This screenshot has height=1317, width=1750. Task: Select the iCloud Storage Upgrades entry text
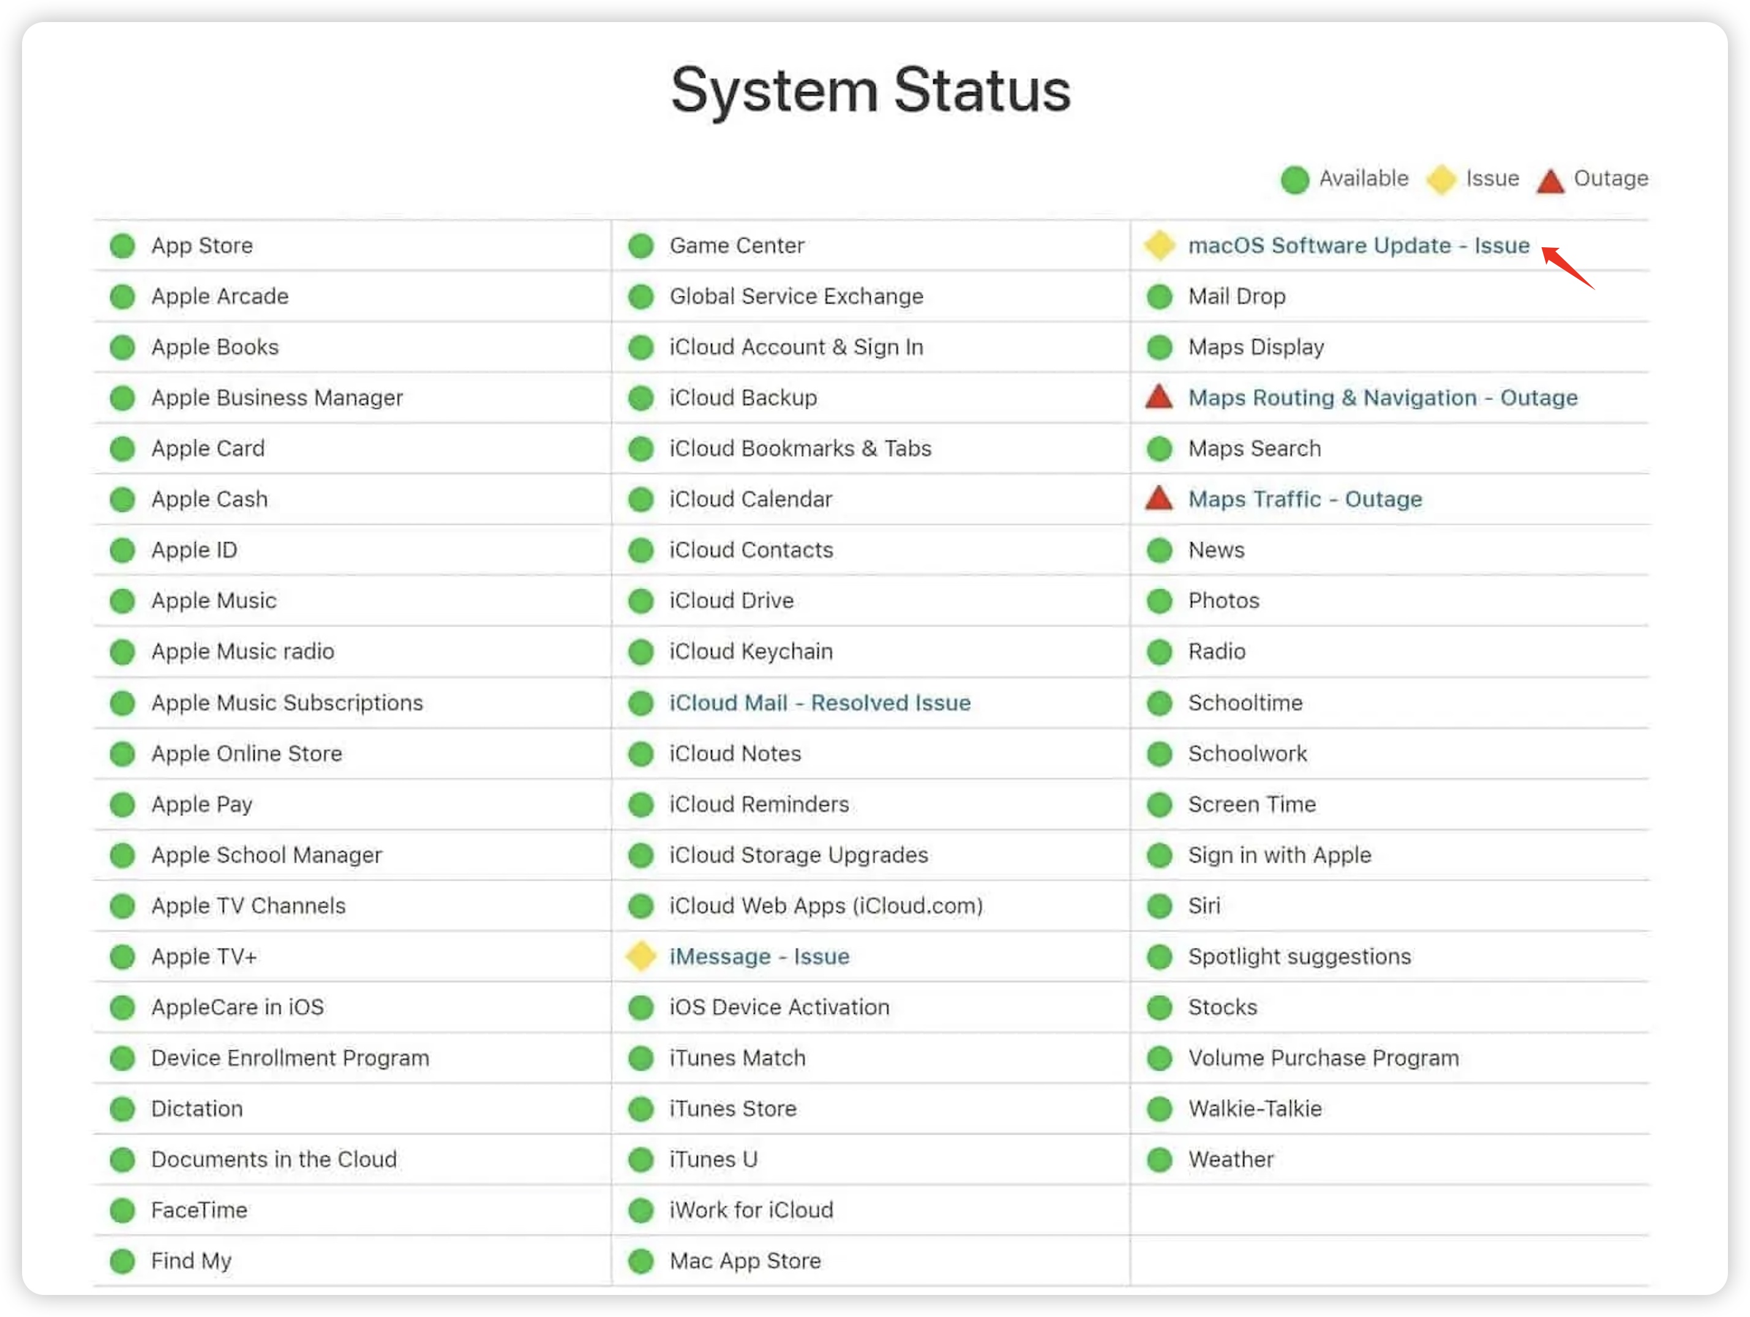coord(799,856)
